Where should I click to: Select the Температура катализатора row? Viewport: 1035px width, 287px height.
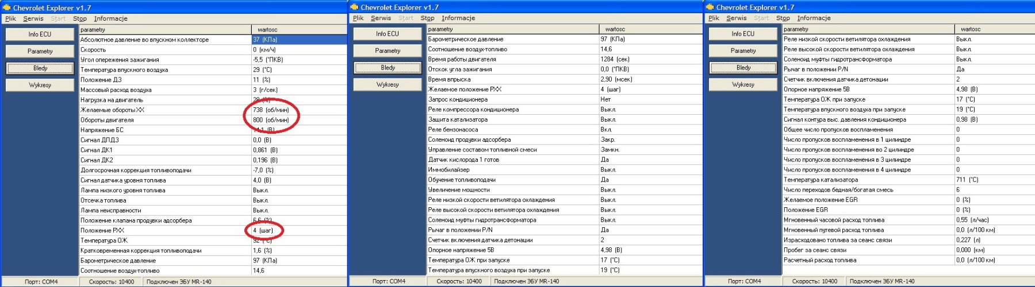tap(821, 180)
